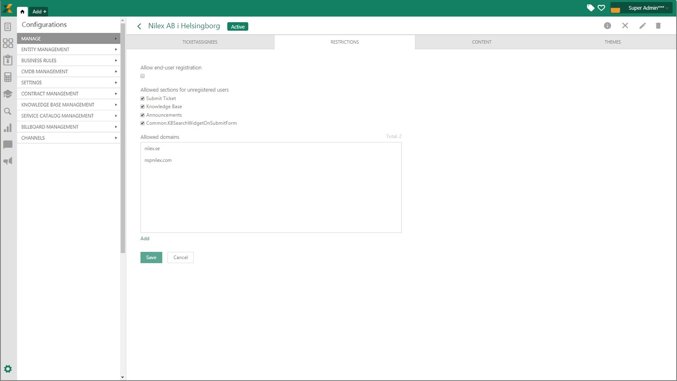Show entity info icon
Viewport: 677px width, 381px height.
pyautogui.click(x=608, y=26)
